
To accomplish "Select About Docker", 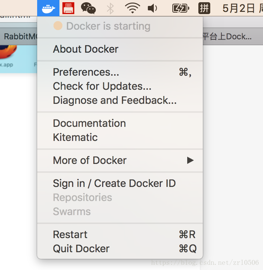I will click(120, 49).
